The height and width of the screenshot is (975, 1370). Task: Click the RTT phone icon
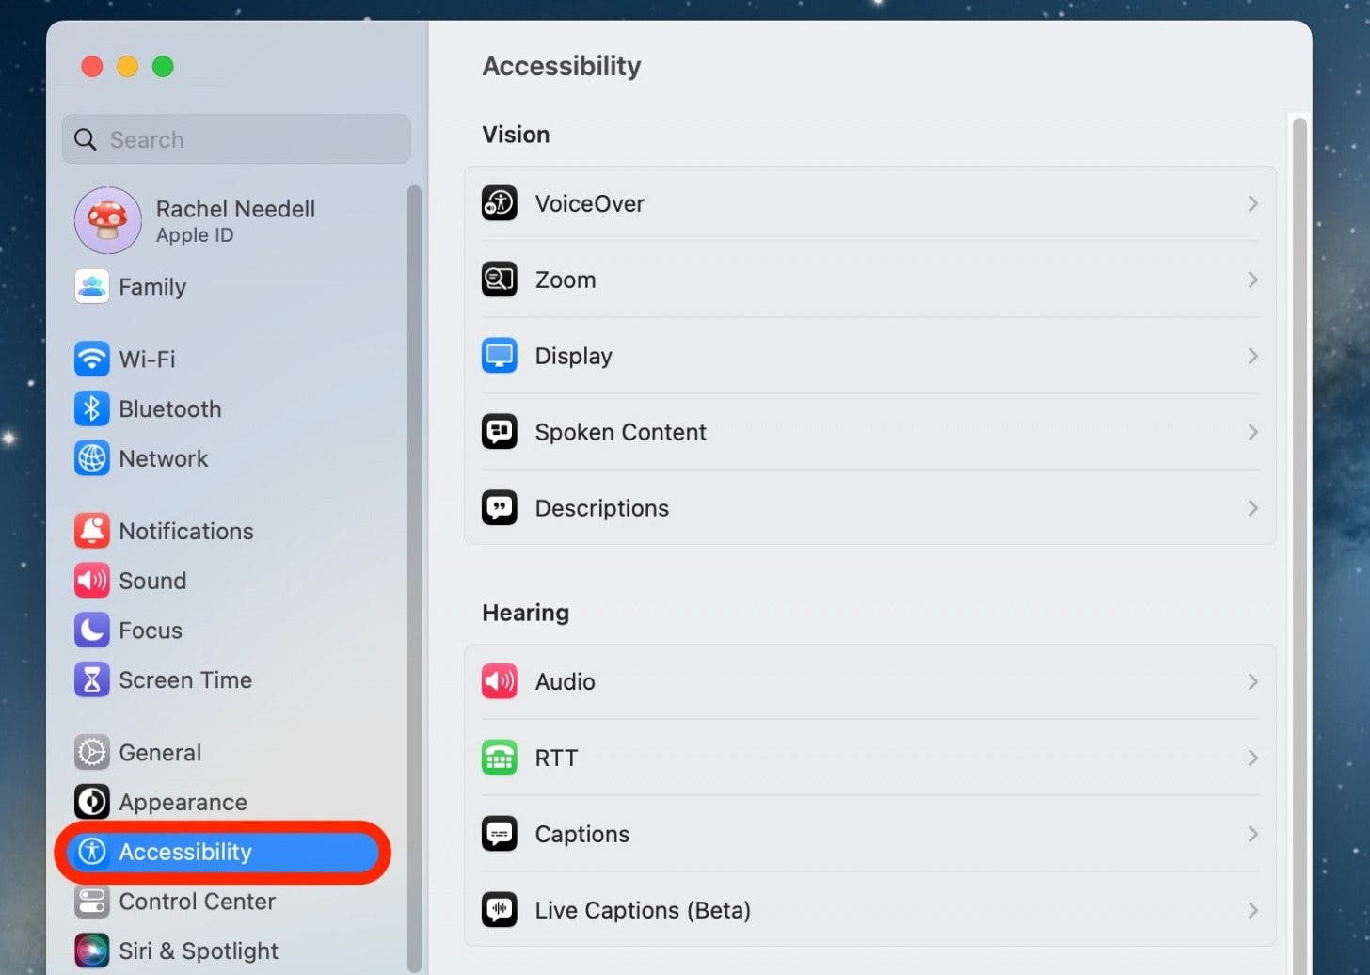click(499, 758)
